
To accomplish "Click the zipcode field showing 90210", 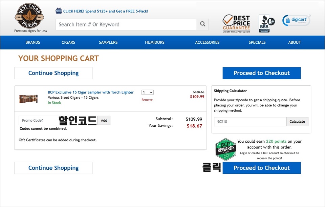I will (x=250, y=122).
